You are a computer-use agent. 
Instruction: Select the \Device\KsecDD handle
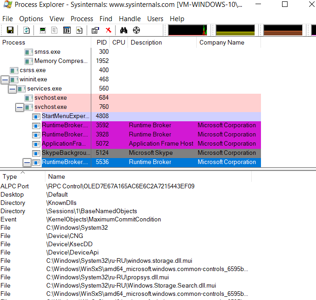pyautogui.click(x=126, y=244)
